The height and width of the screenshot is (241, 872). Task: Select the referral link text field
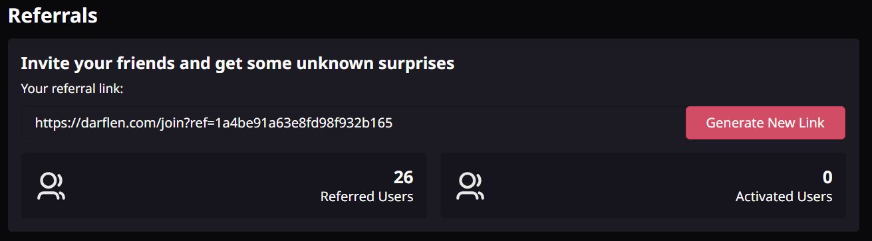pos(353,123)
